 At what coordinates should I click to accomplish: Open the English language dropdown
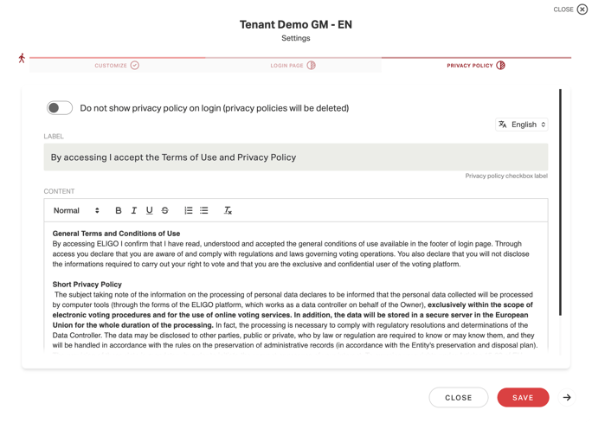coord(522,125)
